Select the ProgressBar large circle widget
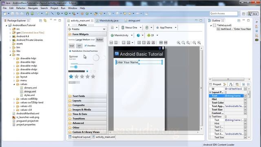261x147 pixels. point(96,58)
